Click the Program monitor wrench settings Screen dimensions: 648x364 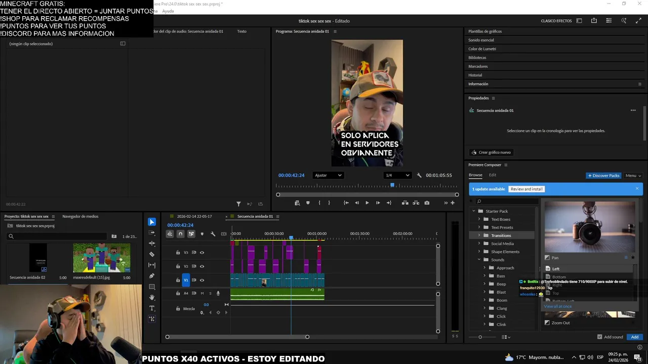pyautogui.click(x=419, y=175)
